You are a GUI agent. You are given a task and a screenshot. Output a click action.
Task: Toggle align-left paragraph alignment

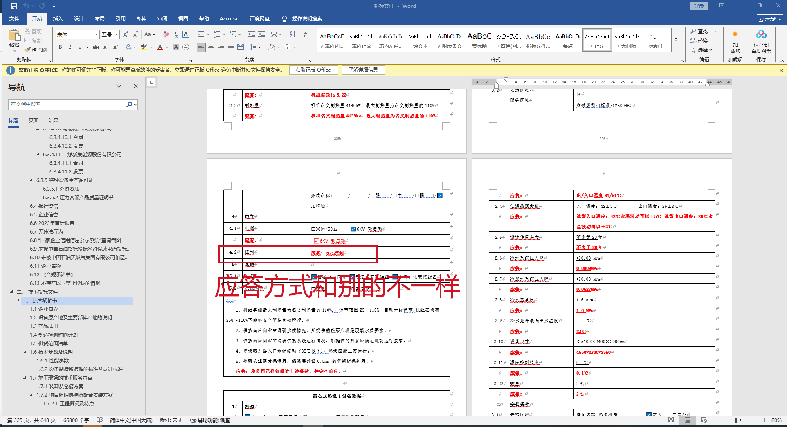[x=201, y=47]
